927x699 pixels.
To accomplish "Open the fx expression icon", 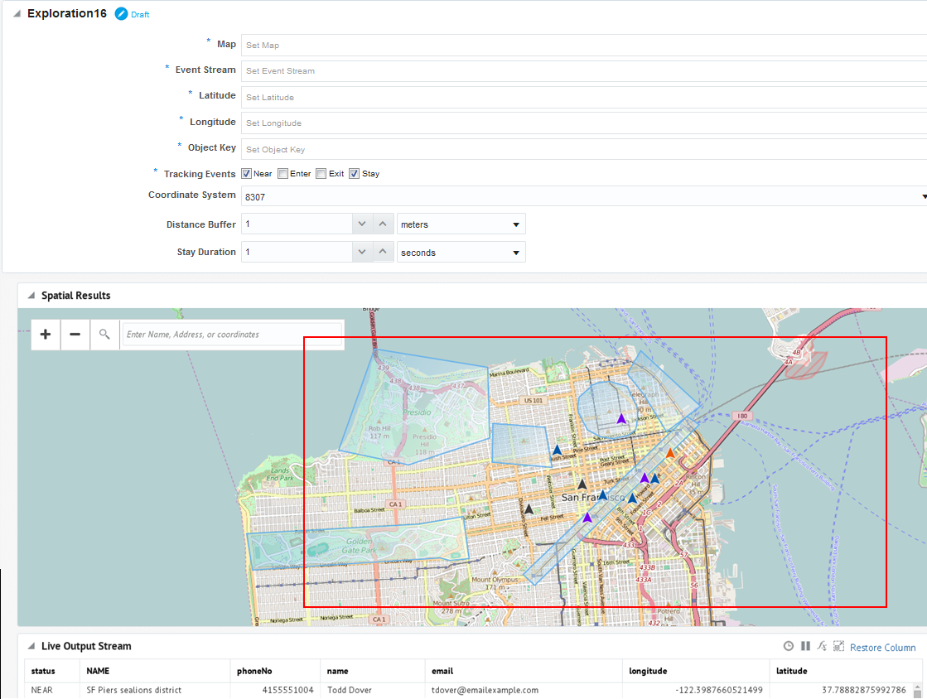I will pyautogui.click(x=822, y=647).
